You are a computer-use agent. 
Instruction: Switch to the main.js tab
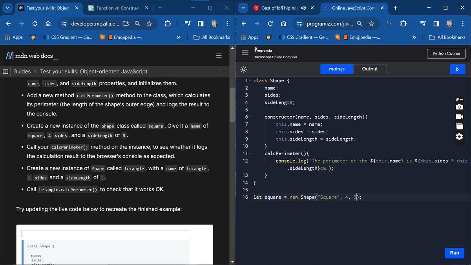click(337, 69)
